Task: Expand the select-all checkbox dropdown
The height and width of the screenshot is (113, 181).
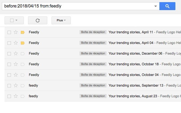Action: coord(17,20)
